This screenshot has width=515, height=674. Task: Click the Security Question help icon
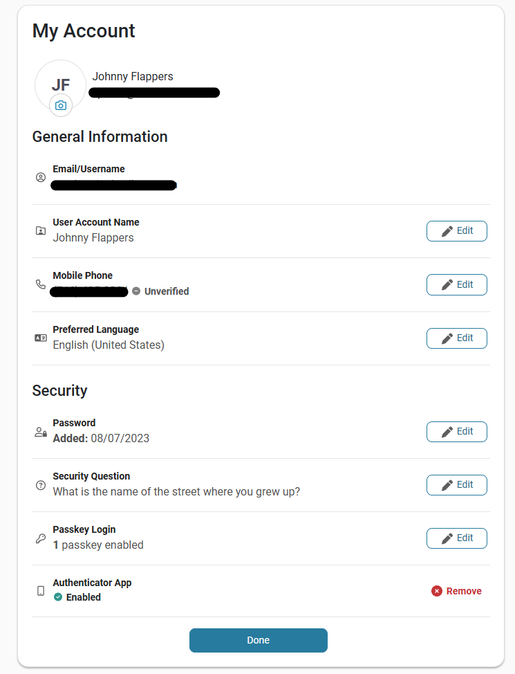coord(41,485)
